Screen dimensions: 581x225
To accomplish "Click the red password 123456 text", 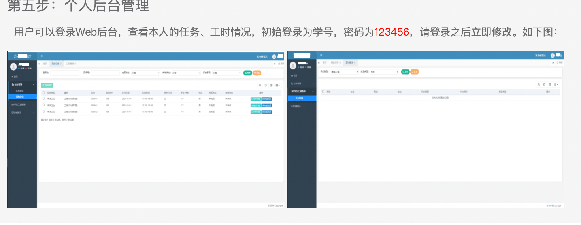I will pos(391,32).
